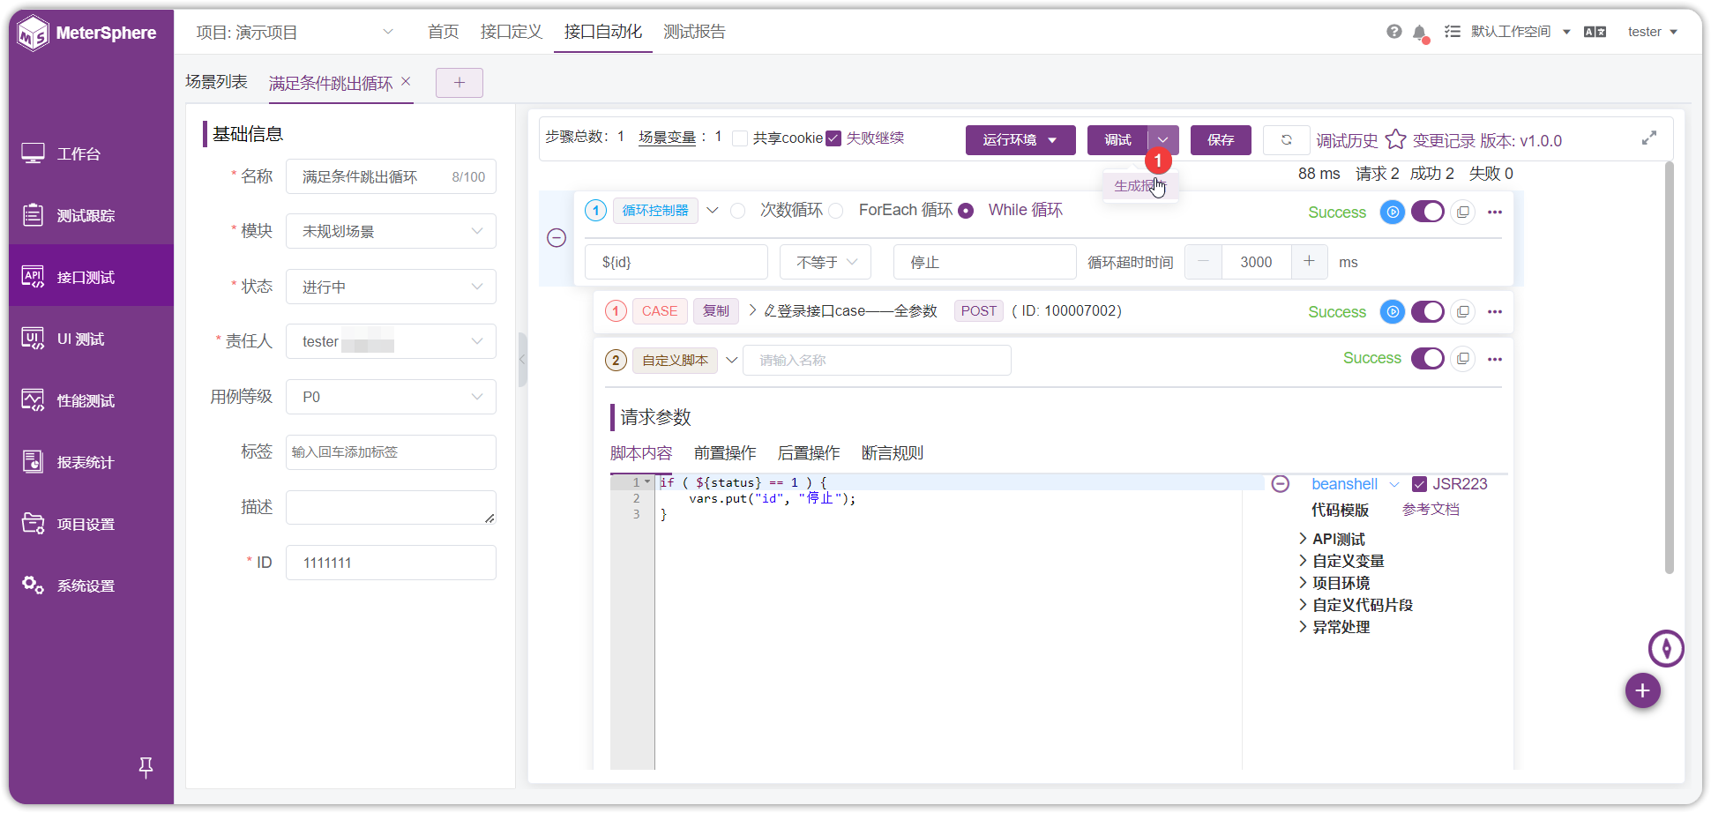The image size is (1711, 813).
Task: Click the floating add plus button
Action: coord(1642,690)
